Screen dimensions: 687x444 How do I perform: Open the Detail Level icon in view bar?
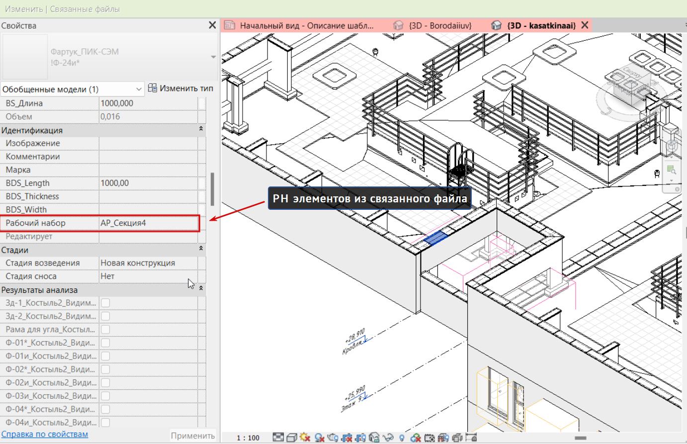tap(278, 438)
